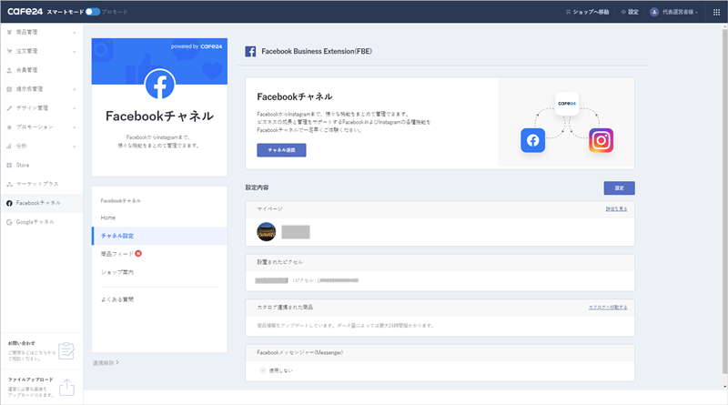Click the 会員管理 person icon
This screenshot has width=728, height=405.
click(9, 70)
